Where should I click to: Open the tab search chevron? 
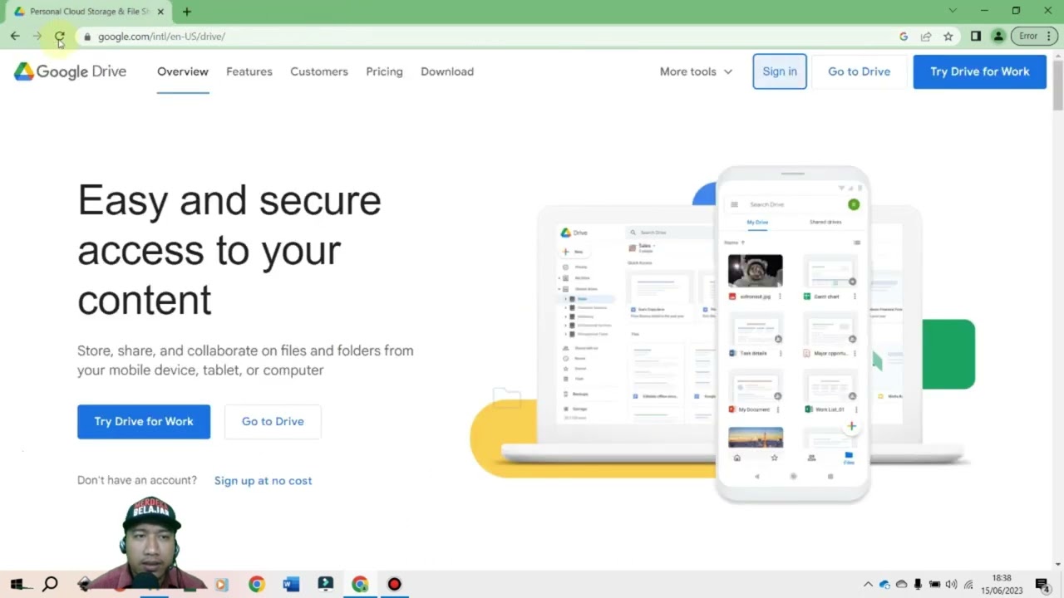pos(953,11)
